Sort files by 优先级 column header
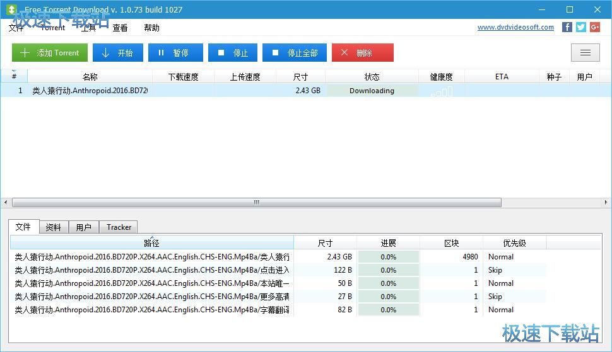 (514, 243)
